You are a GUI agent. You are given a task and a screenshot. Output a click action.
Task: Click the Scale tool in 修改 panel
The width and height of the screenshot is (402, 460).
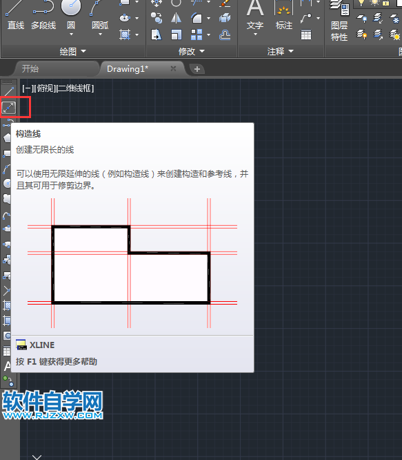point(176,35)
